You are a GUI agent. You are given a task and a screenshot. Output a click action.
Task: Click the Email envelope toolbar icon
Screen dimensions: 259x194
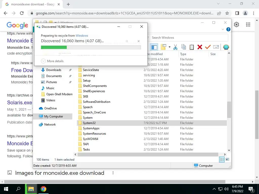coord(216,47)
